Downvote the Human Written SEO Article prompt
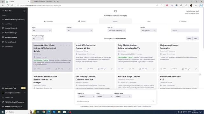The image size is (204, 114). (62, 69)
